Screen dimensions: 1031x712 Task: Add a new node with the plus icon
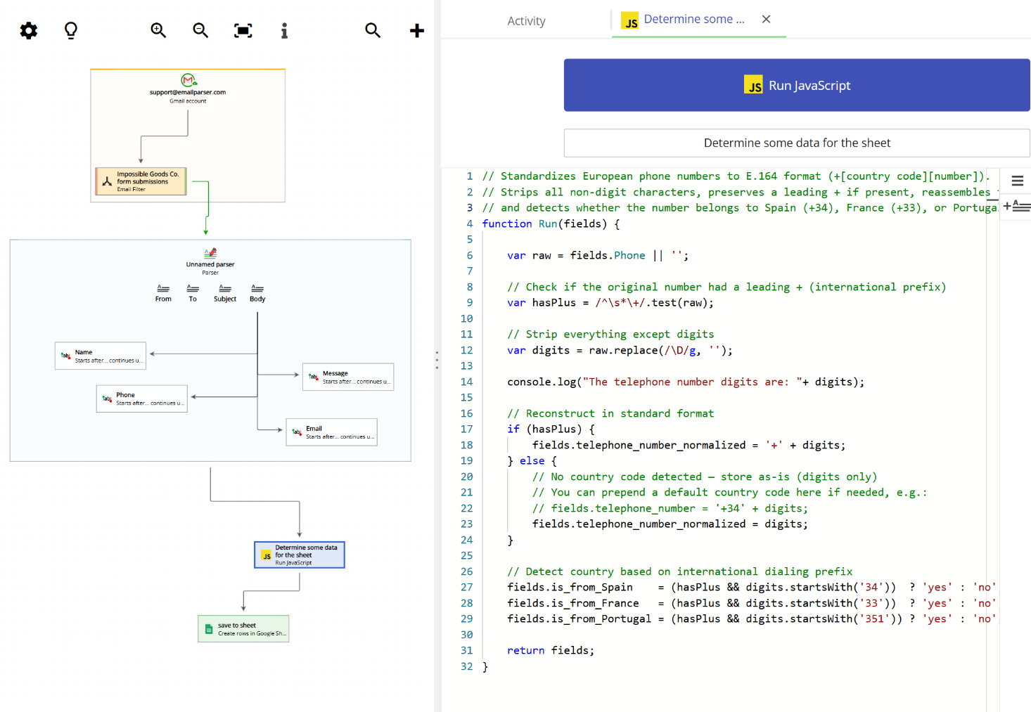click(416, 30)
